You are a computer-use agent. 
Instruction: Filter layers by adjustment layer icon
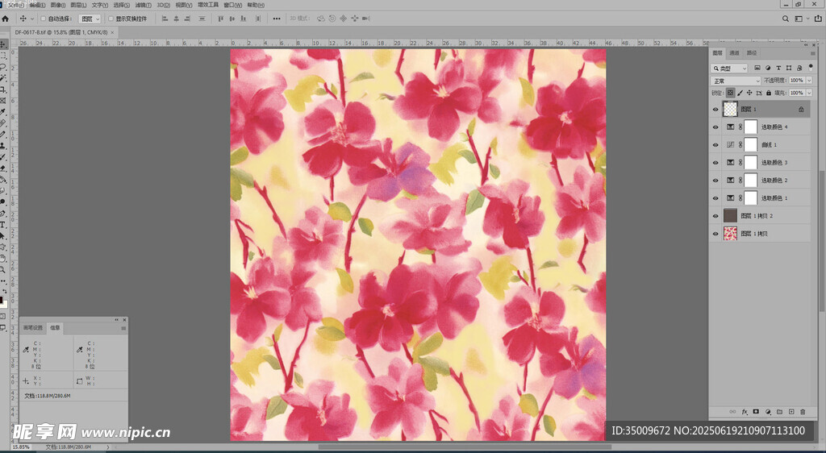coord(768,68)
